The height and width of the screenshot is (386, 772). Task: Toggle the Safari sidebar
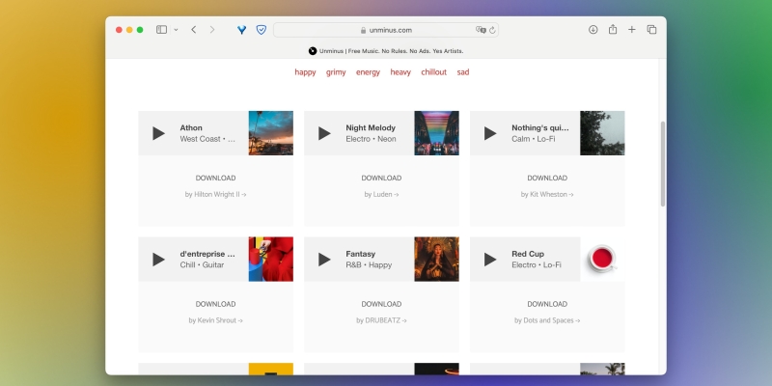pos(161,30)
